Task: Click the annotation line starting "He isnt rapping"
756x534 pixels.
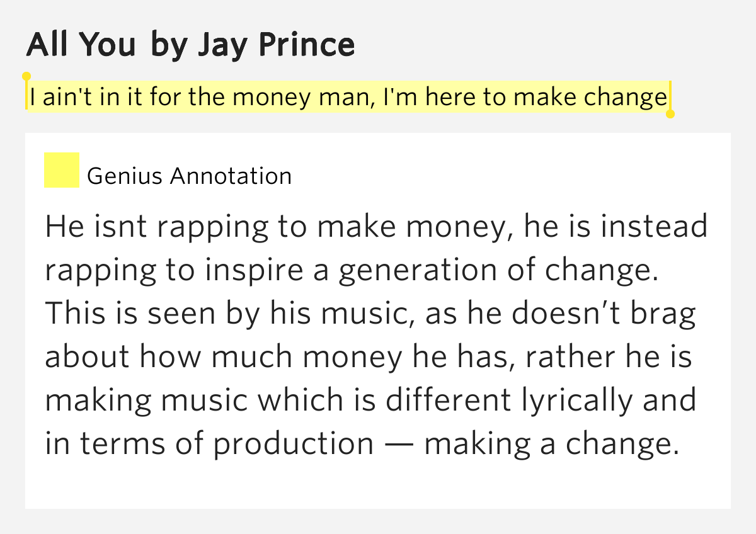Action: pos(376,227)
